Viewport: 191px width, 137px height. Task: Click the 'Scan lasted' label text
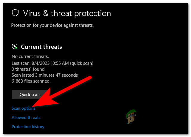[x=23, y=75]
